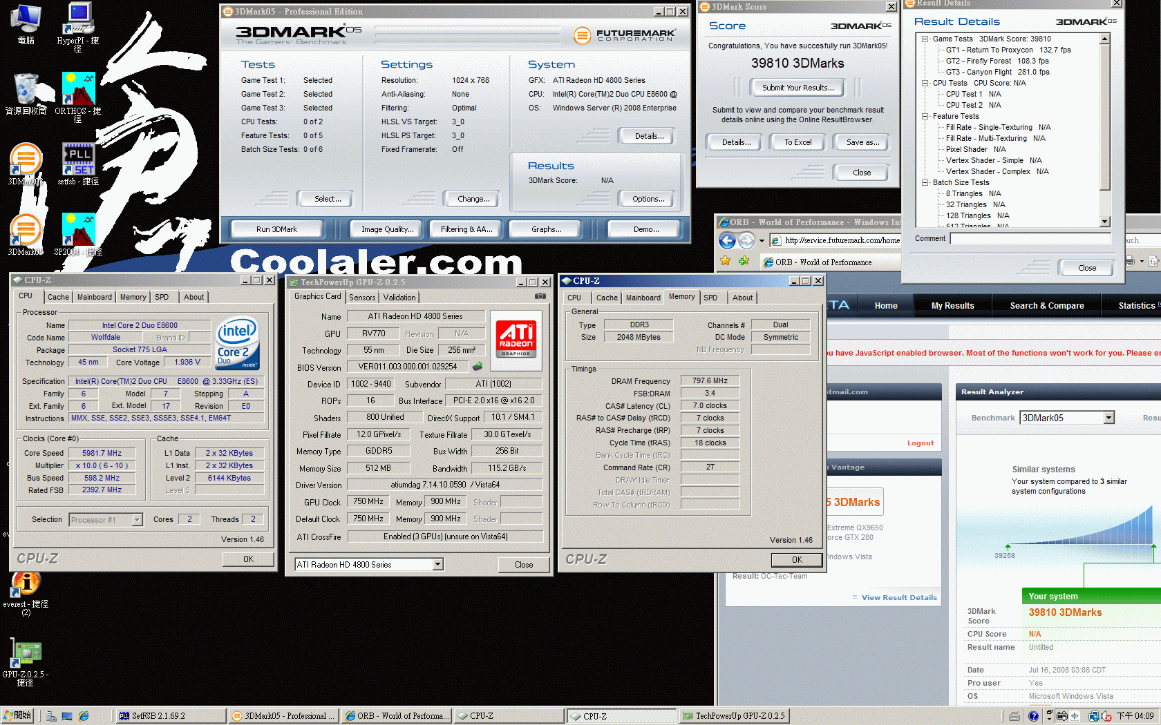Click the Run 3DMark button
This screenshot has height=725, width=1161.
tap(276, 229)
